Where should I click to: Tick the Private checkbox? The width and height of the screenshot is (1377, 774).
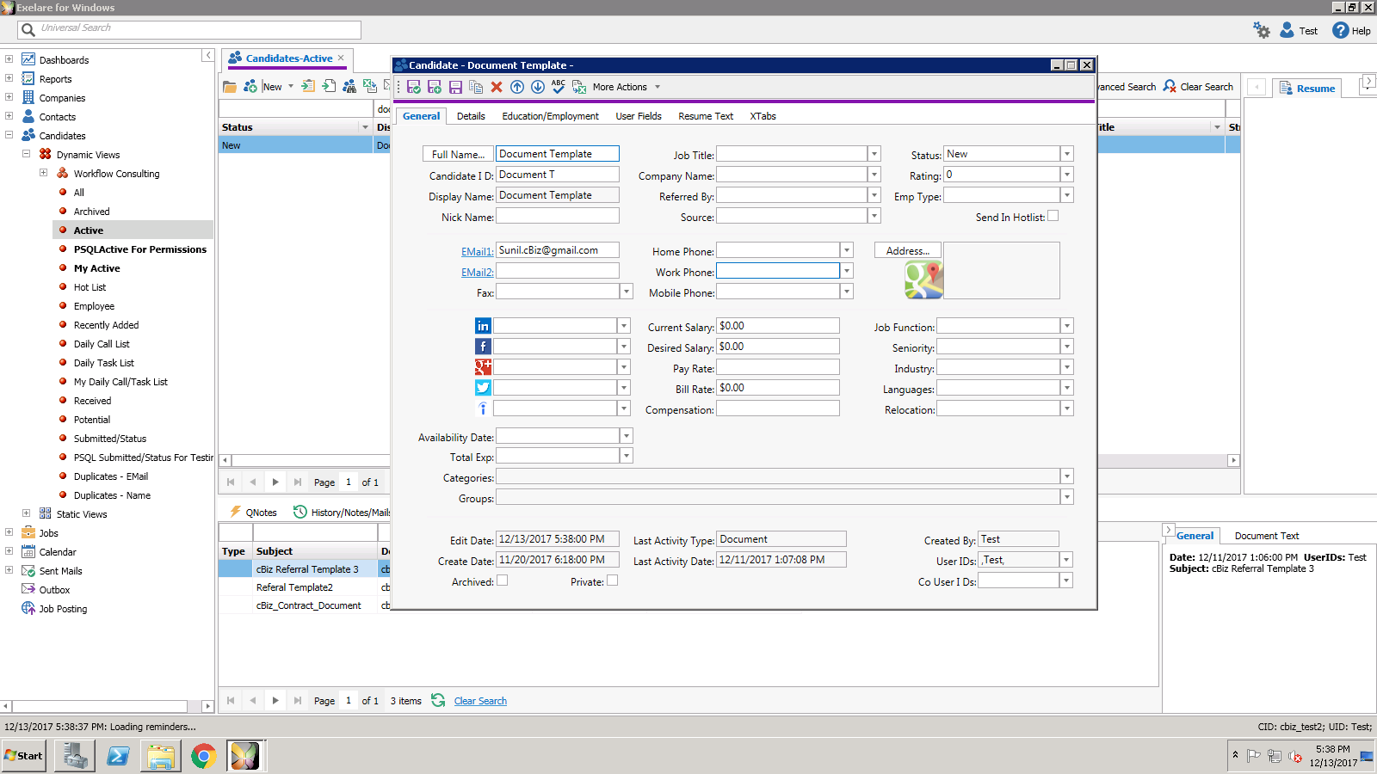[x=613, y=580]
